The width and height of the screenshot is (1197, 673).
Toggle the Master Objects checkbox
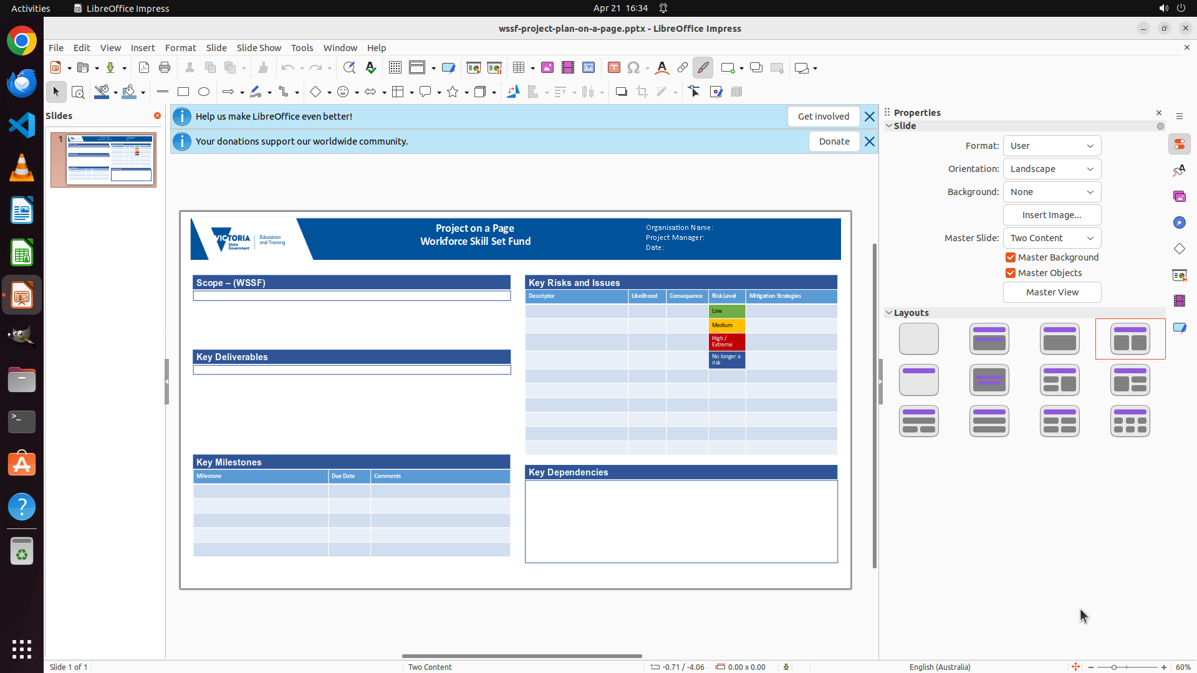[x=1011, y=273]
